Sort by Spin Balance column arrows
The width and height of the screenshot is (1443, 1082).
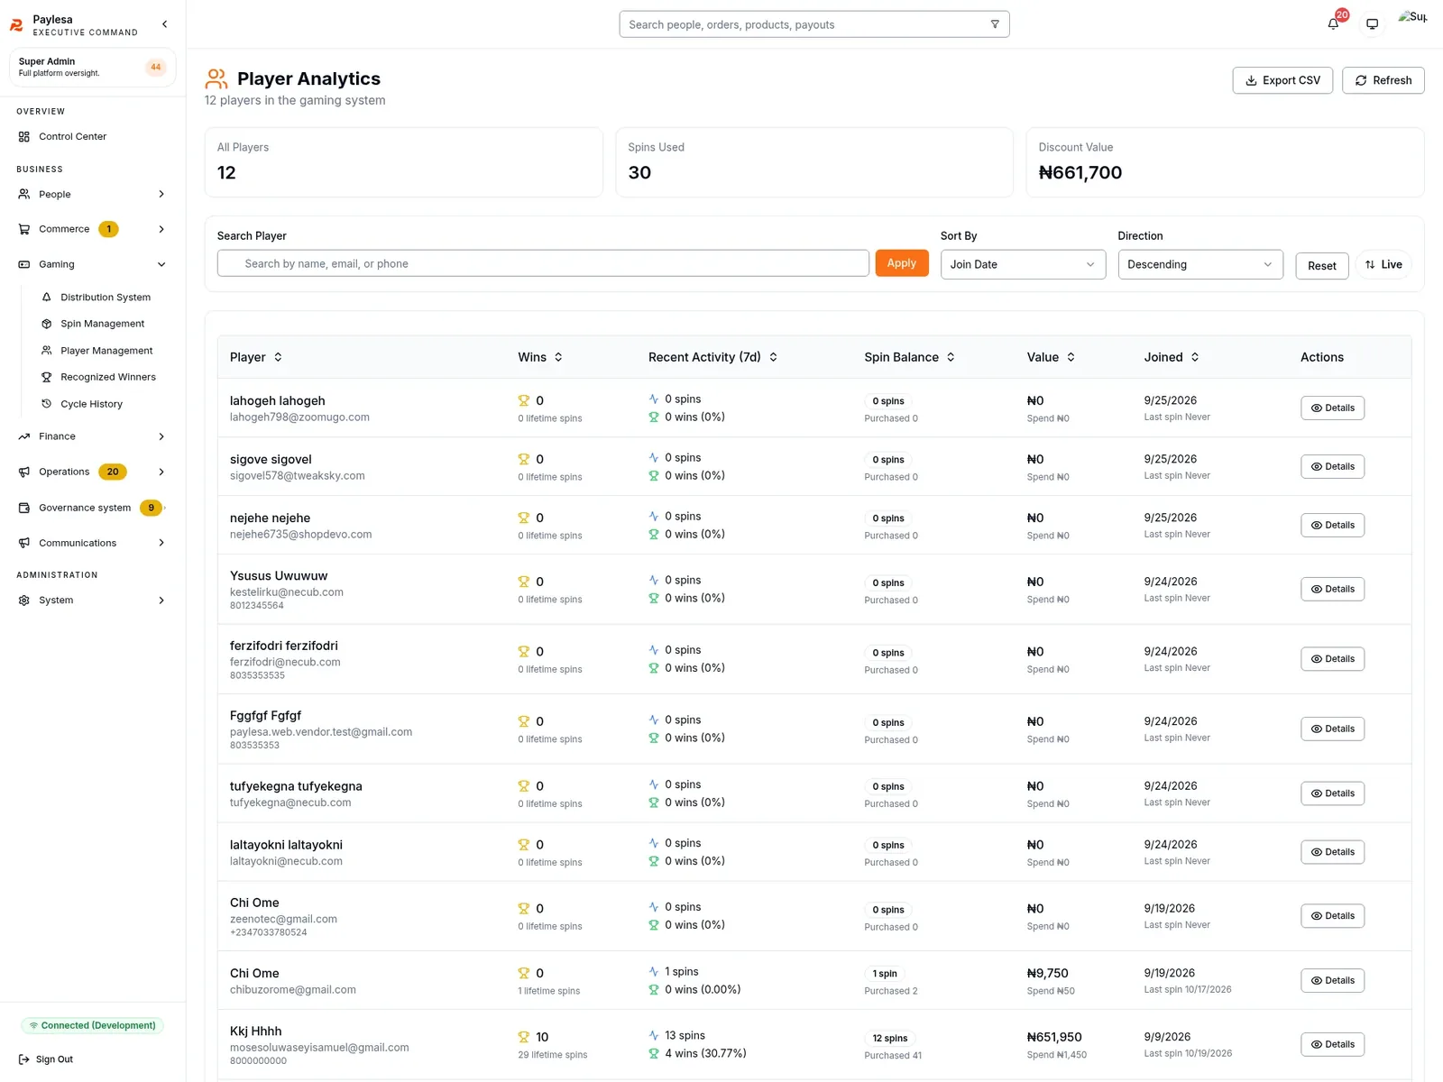tap(951, 357)
